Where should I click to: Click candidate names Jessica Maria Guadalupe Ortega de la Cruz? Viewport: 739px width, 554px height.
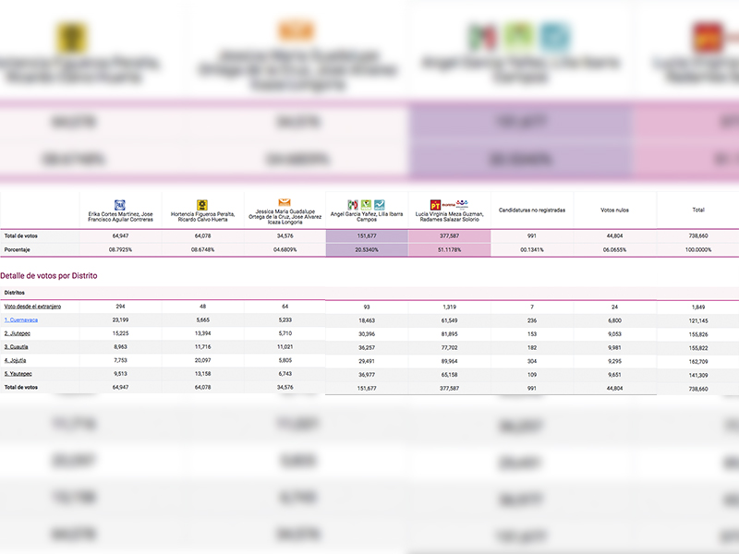pyautogui.click(x=285, y=217)
